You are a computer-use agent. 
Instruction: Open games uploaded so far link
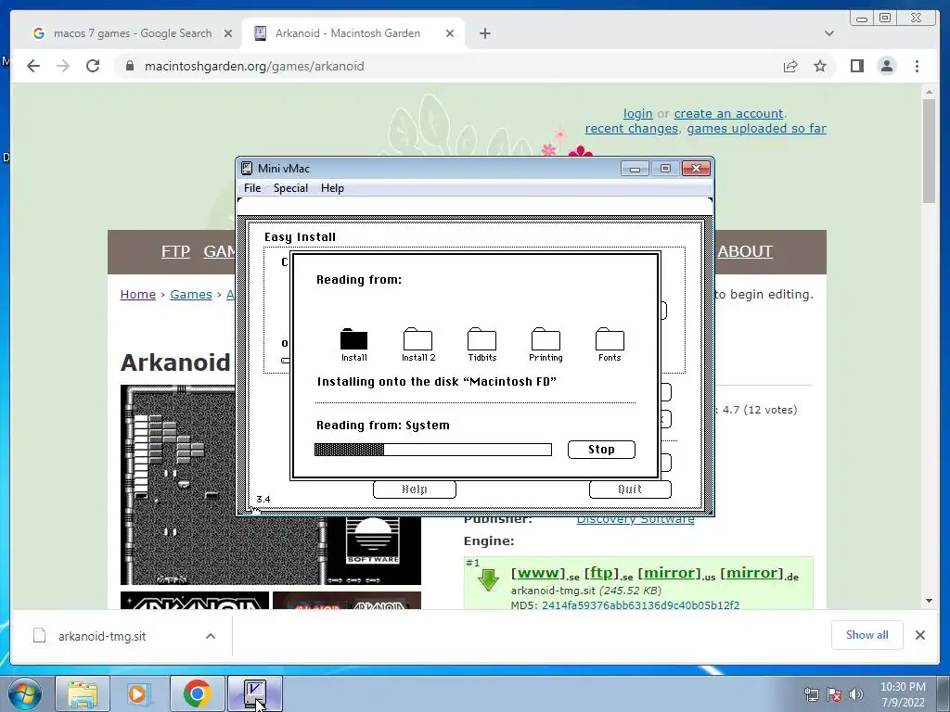[757, 128]
